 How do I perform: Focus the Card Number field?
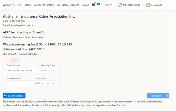click(x=23, y=70)
